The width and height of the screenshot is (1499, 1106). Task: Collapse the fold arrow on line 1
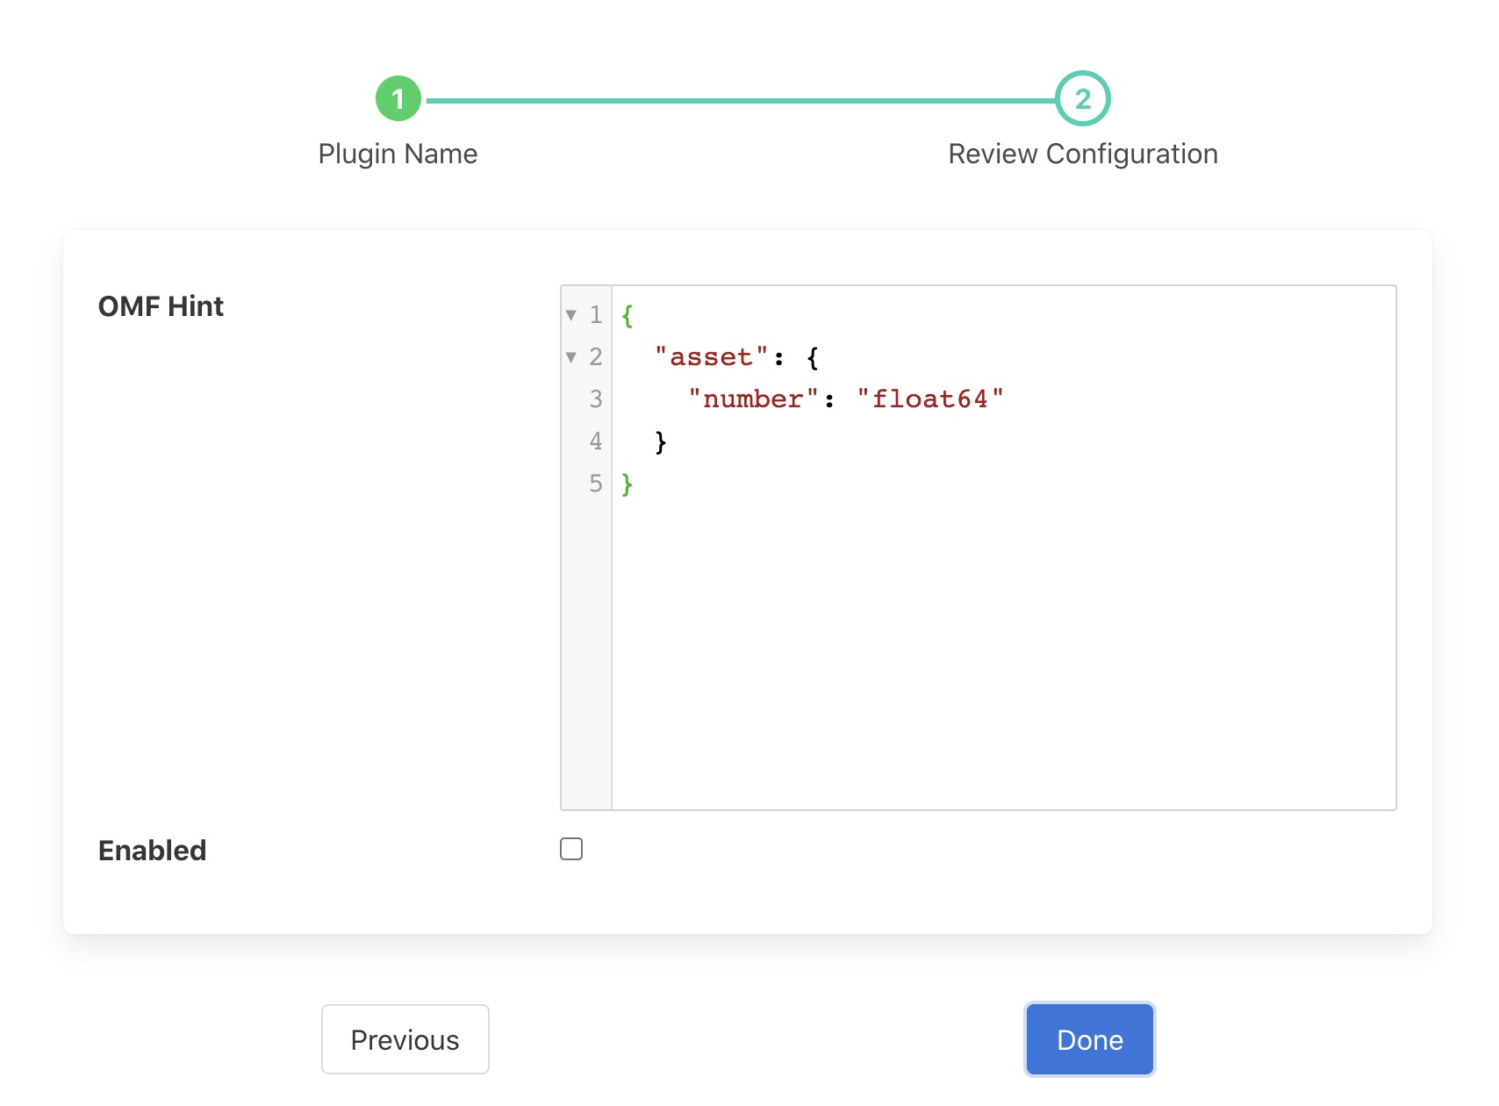coord(571,315)
